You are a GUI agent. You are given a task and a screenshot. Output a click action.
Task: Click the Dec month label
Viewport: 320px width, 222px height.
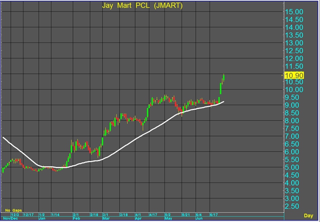(x=14, y=218)
